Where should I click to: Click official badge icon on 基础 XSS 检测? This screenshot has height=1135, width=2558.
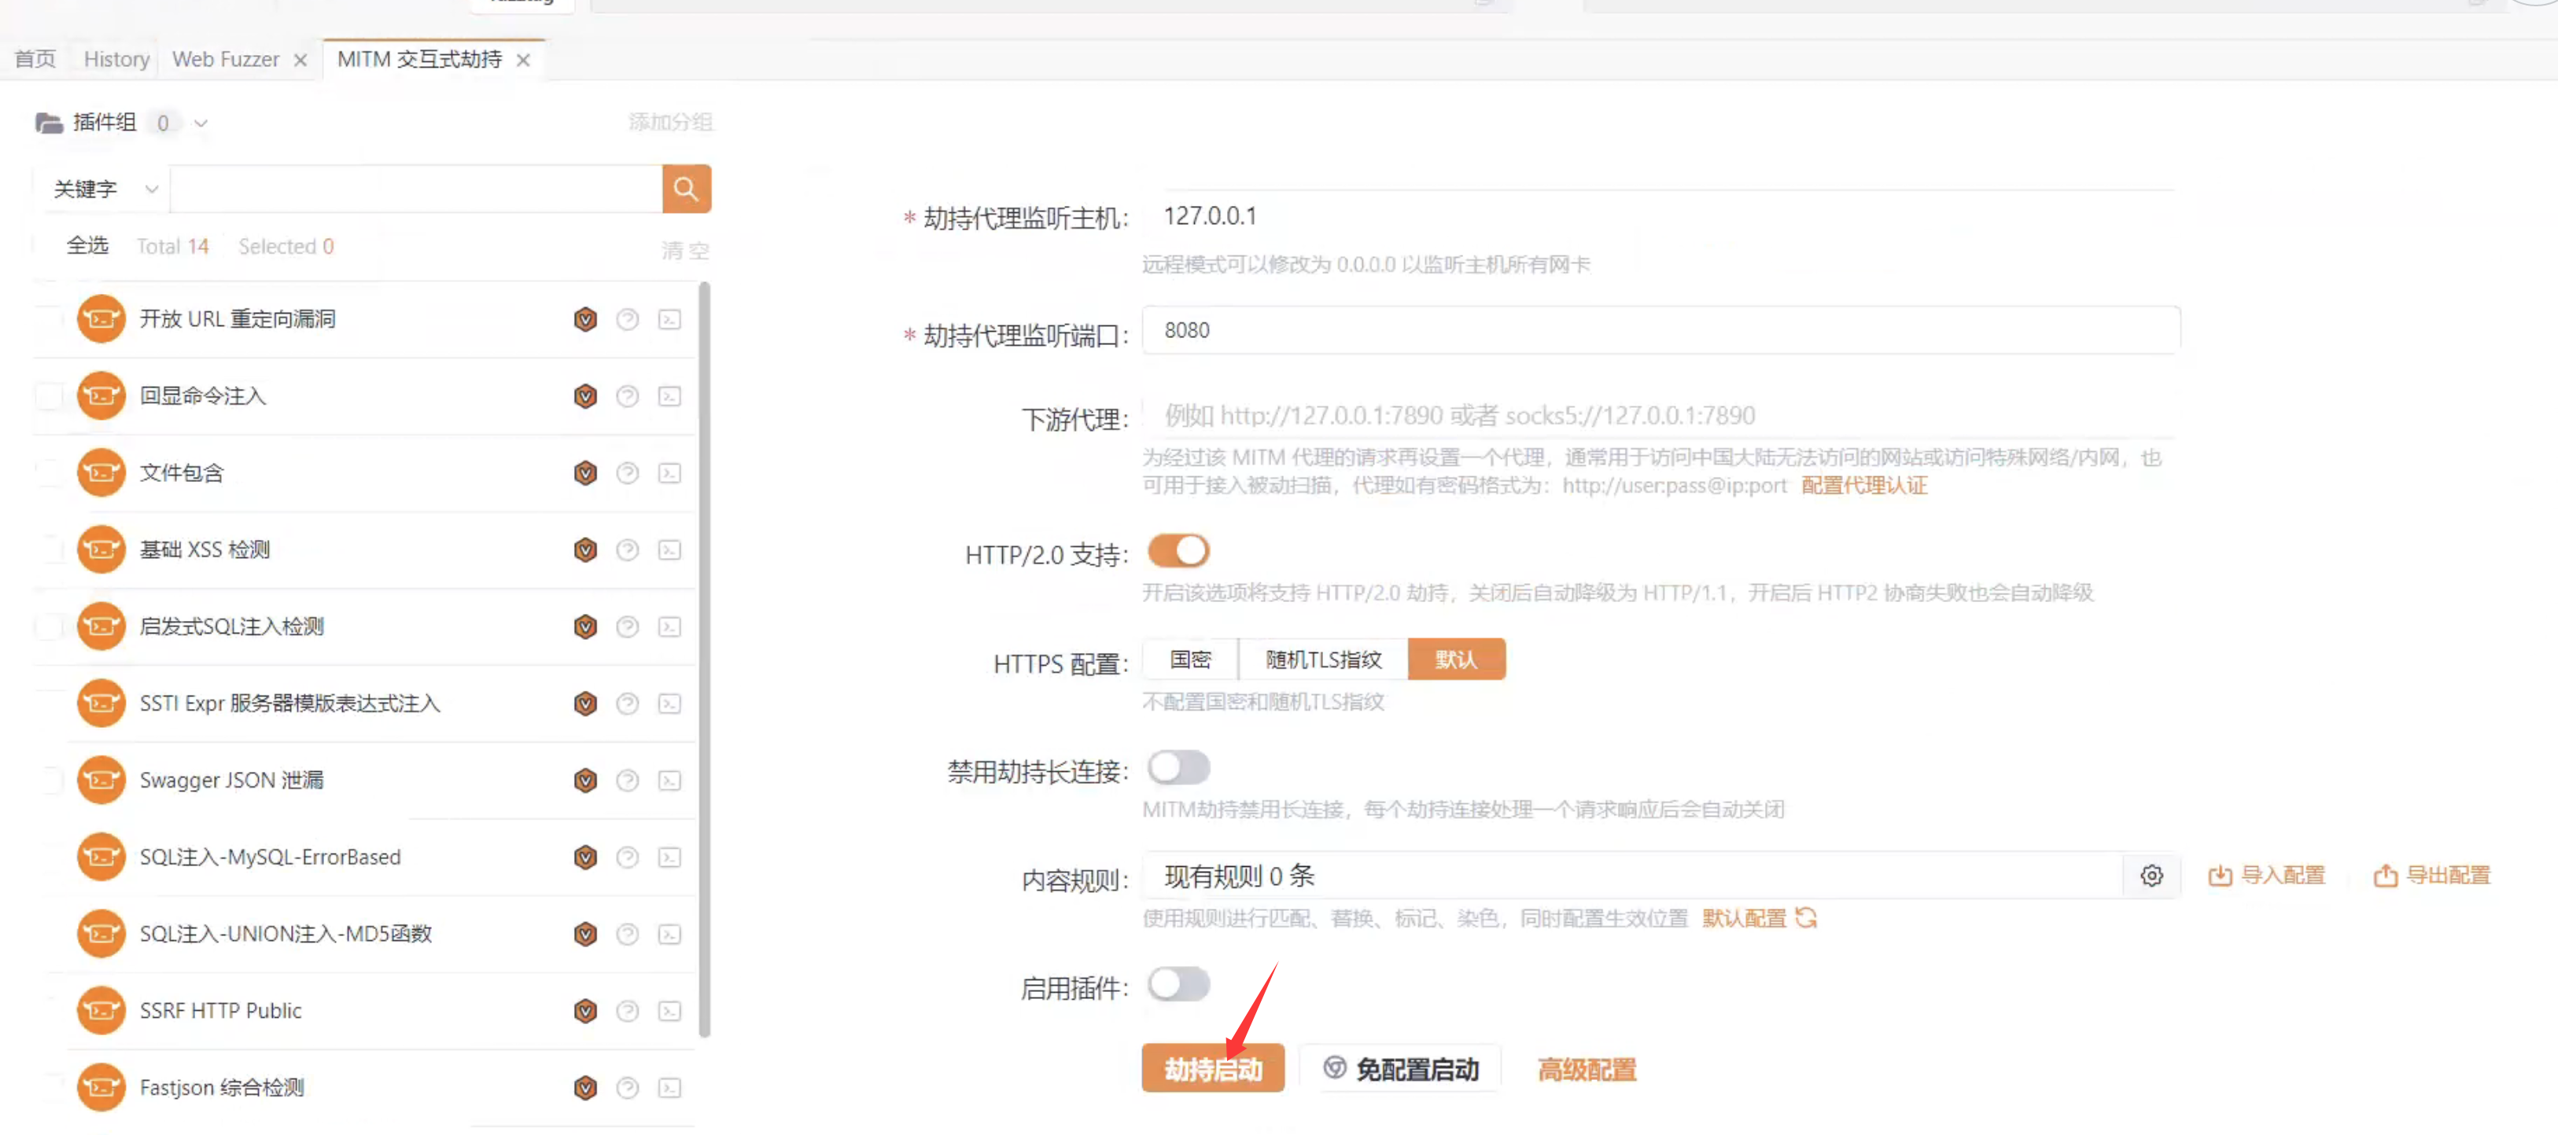[585, 549]
